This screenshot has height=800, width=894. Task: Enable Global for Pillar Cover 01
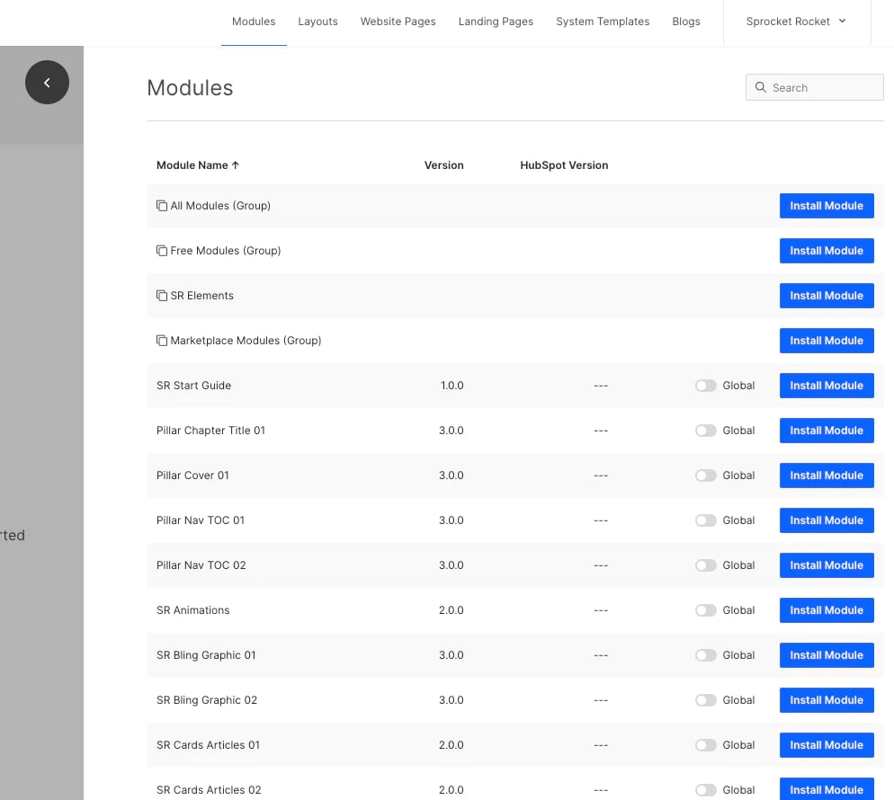point(706,475)
